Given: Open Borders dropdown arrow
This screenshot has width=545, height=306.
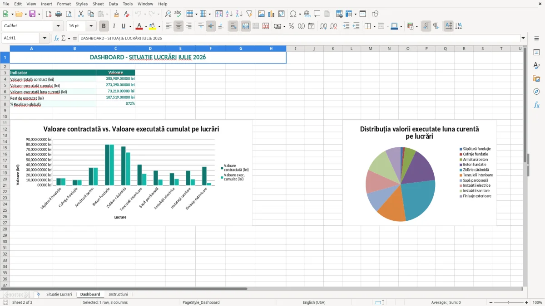Looking at the screenshot, I should point(375,26).
